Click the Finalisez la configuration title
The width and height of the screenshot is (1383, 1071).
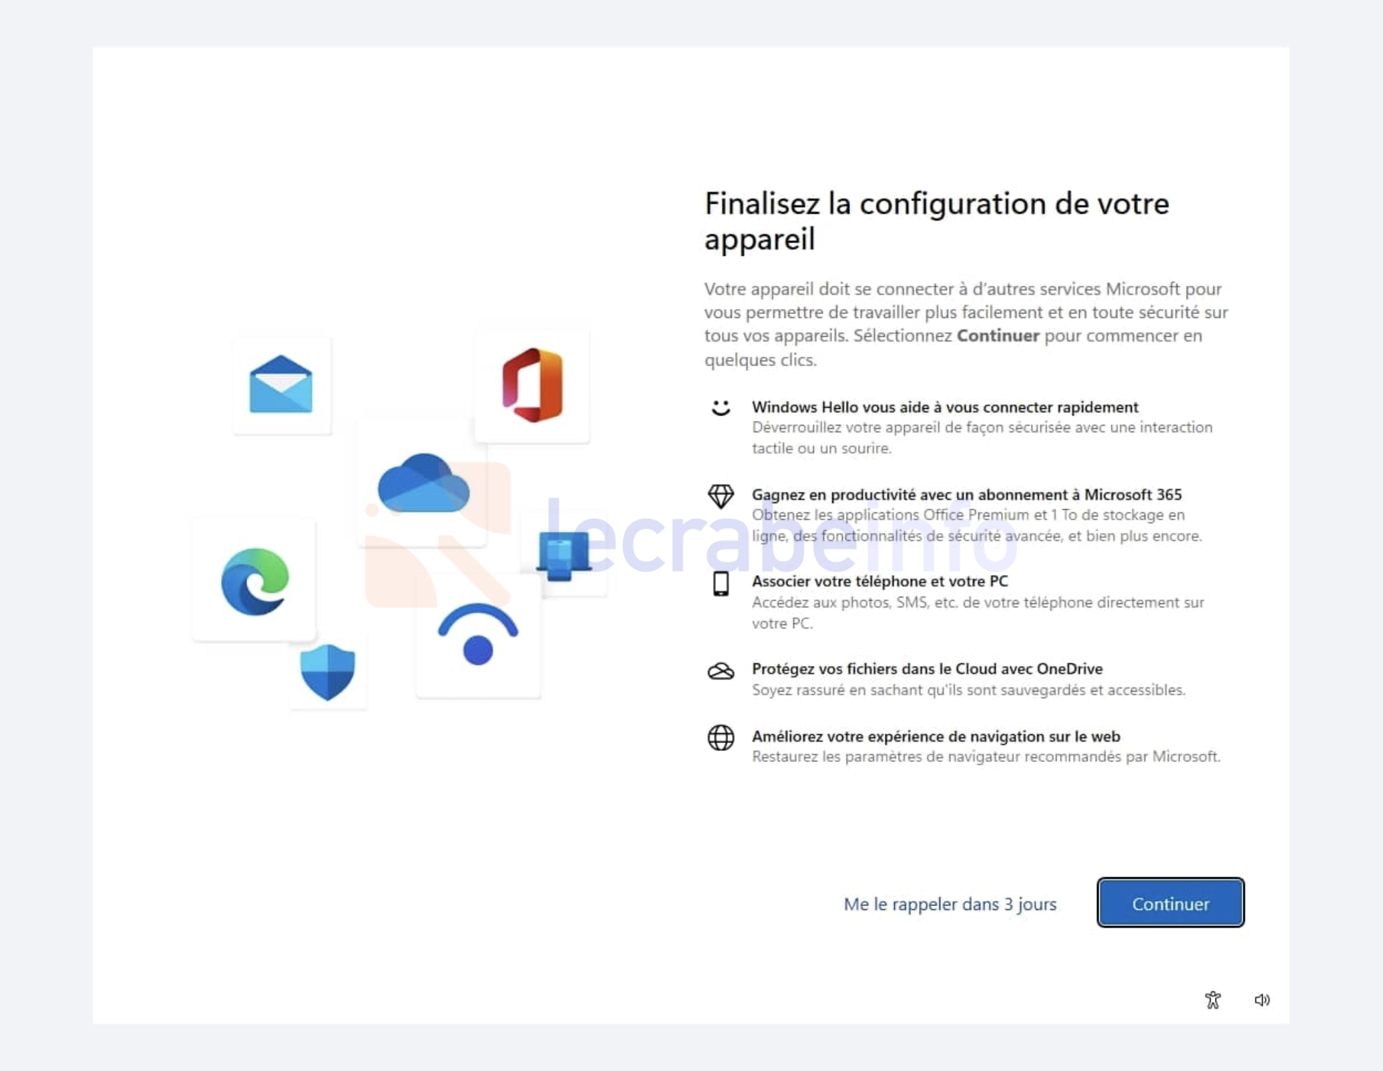point(937,221)
